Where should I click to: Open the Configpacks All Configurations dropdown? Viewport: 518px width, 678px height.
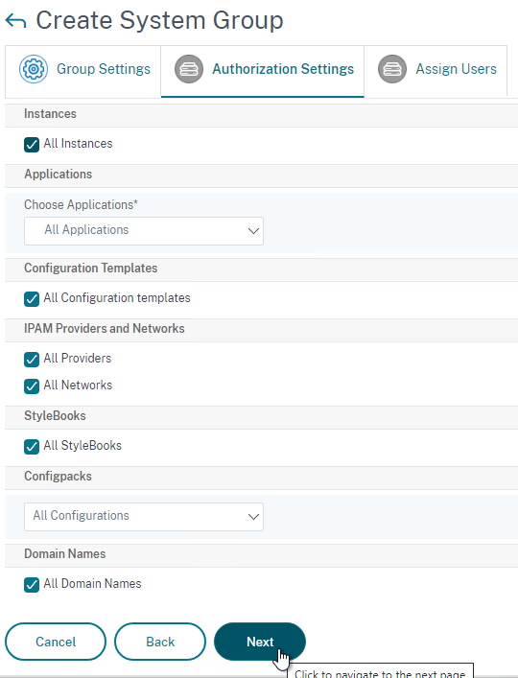click(x=144, y=517)
